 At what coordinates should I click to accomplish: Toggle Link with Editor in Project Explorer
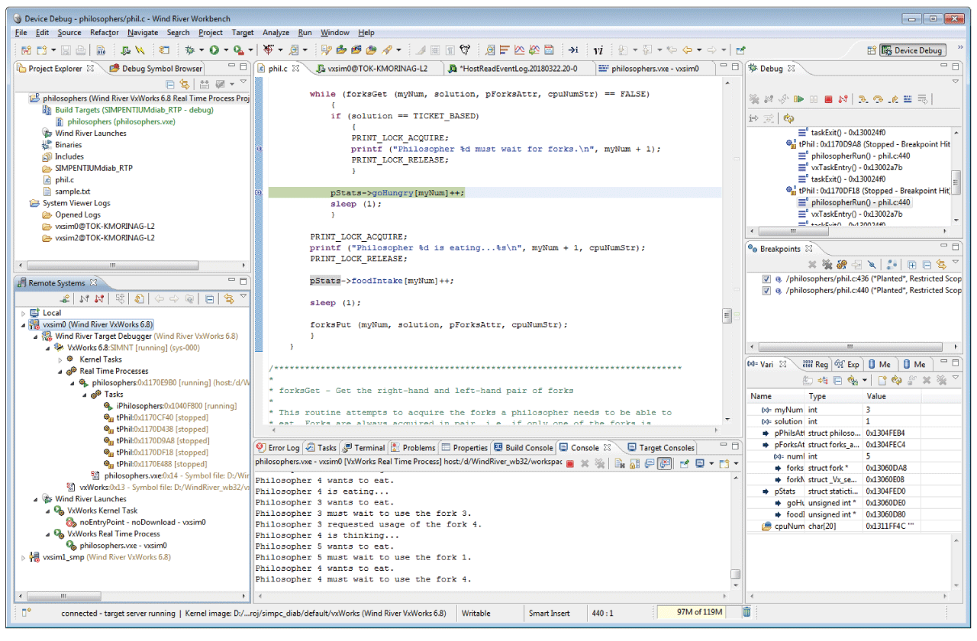coord(184,84)
